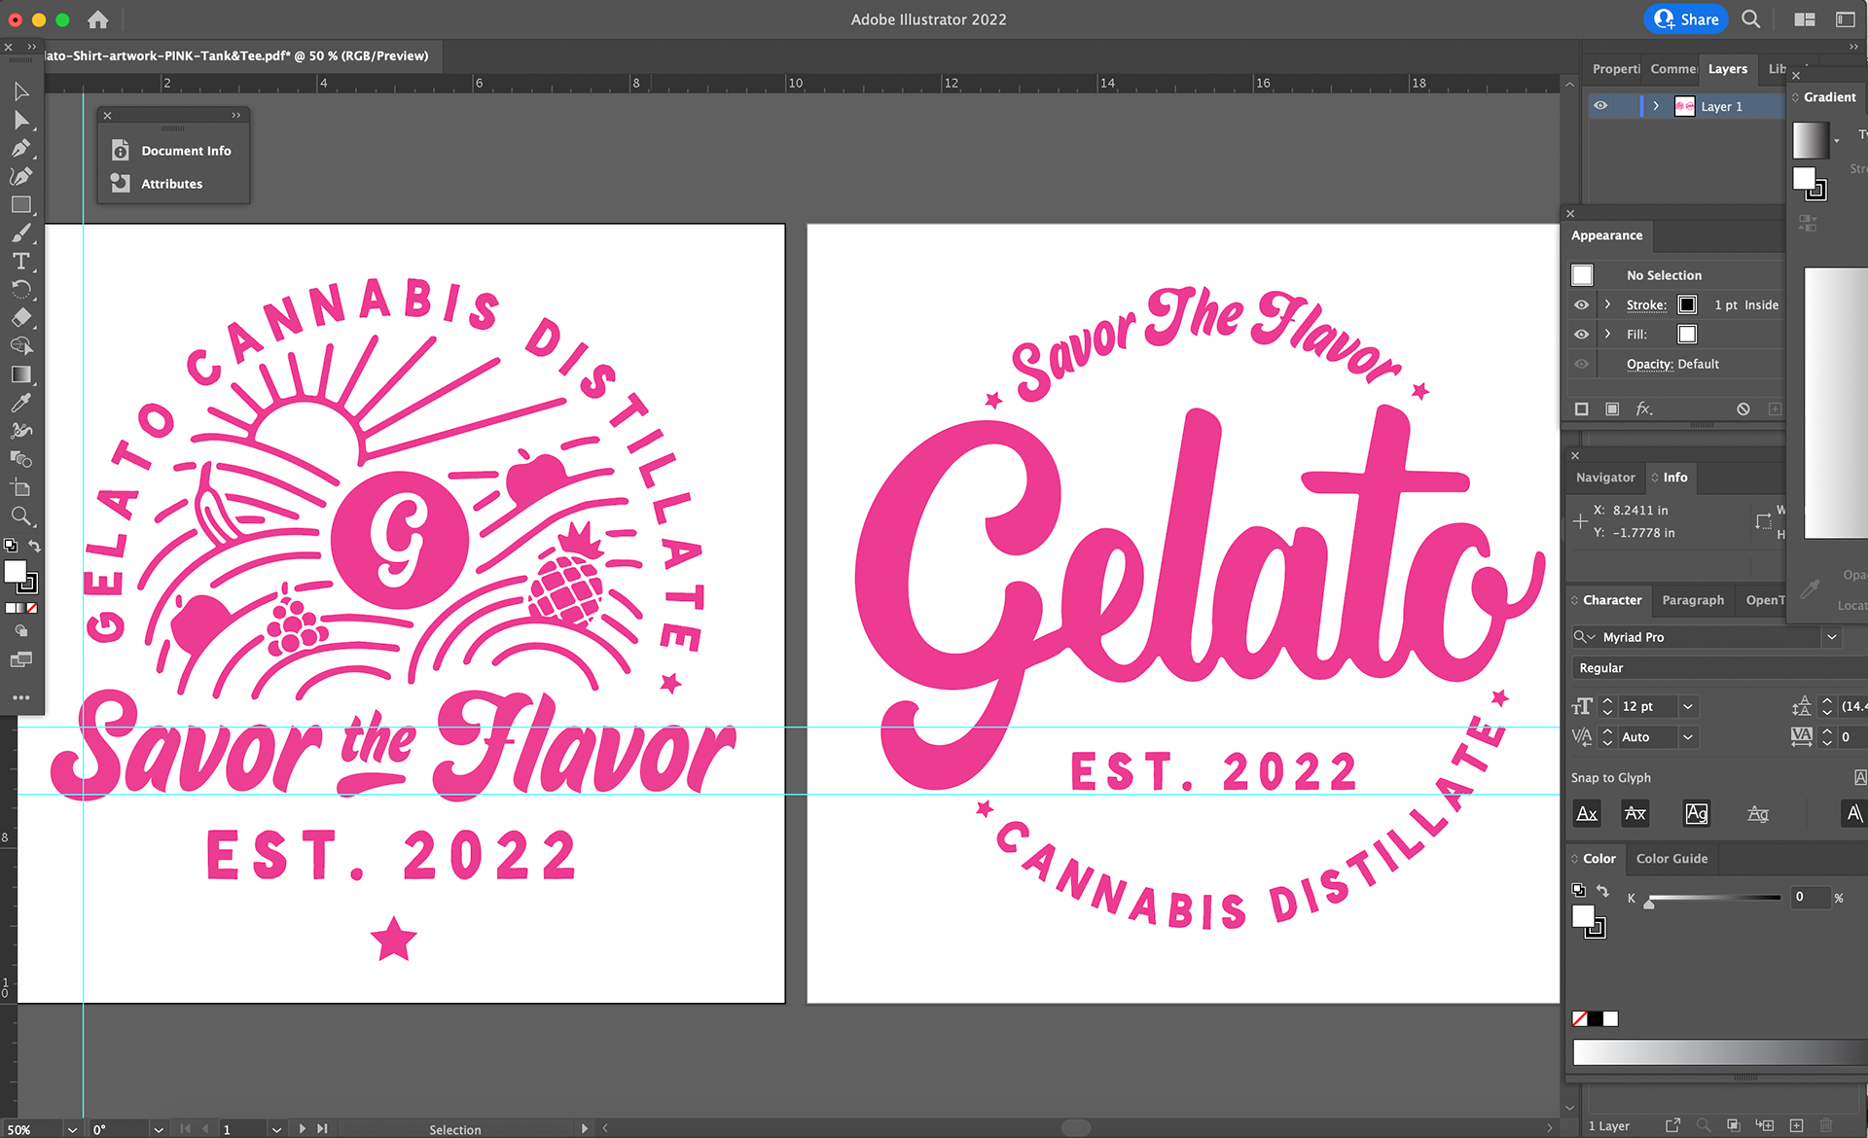Viewport: 1868px width, 1138px height.
Task: Expand Fill attributes in Appearance
Action: [1607, 334]
